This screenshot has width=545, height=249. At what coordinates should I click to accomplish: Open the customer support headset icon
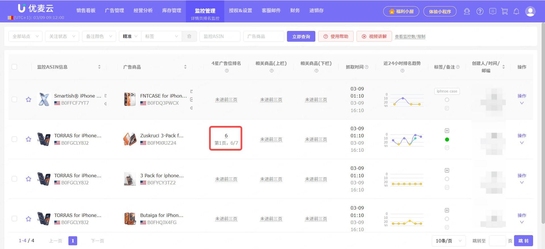(467, 11)
